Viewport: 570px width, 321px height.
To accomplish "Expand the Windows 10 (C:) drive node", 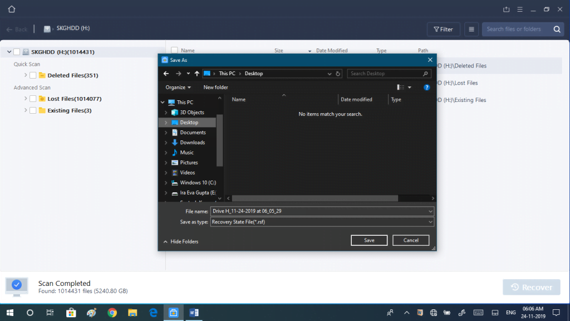I will point(166,183).
